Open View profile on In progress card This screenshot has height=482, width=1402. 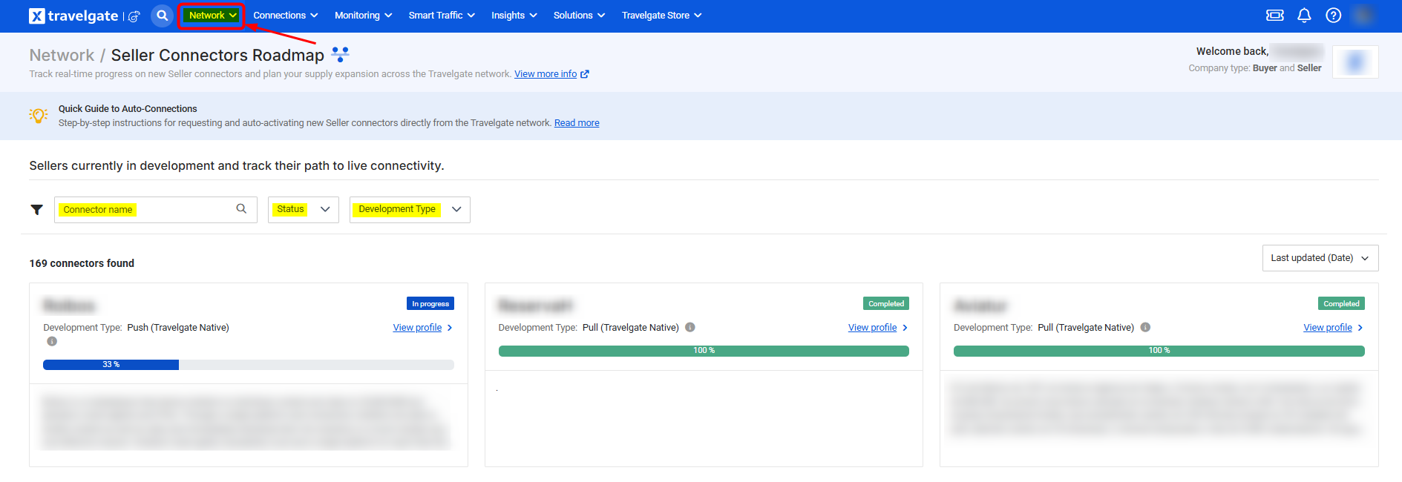[422, 328]
